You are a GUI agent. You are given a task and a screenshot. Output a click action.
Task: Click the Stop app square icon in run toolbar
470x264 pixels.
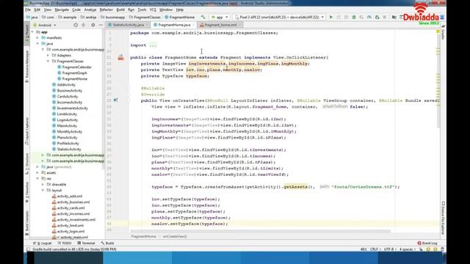385,18
